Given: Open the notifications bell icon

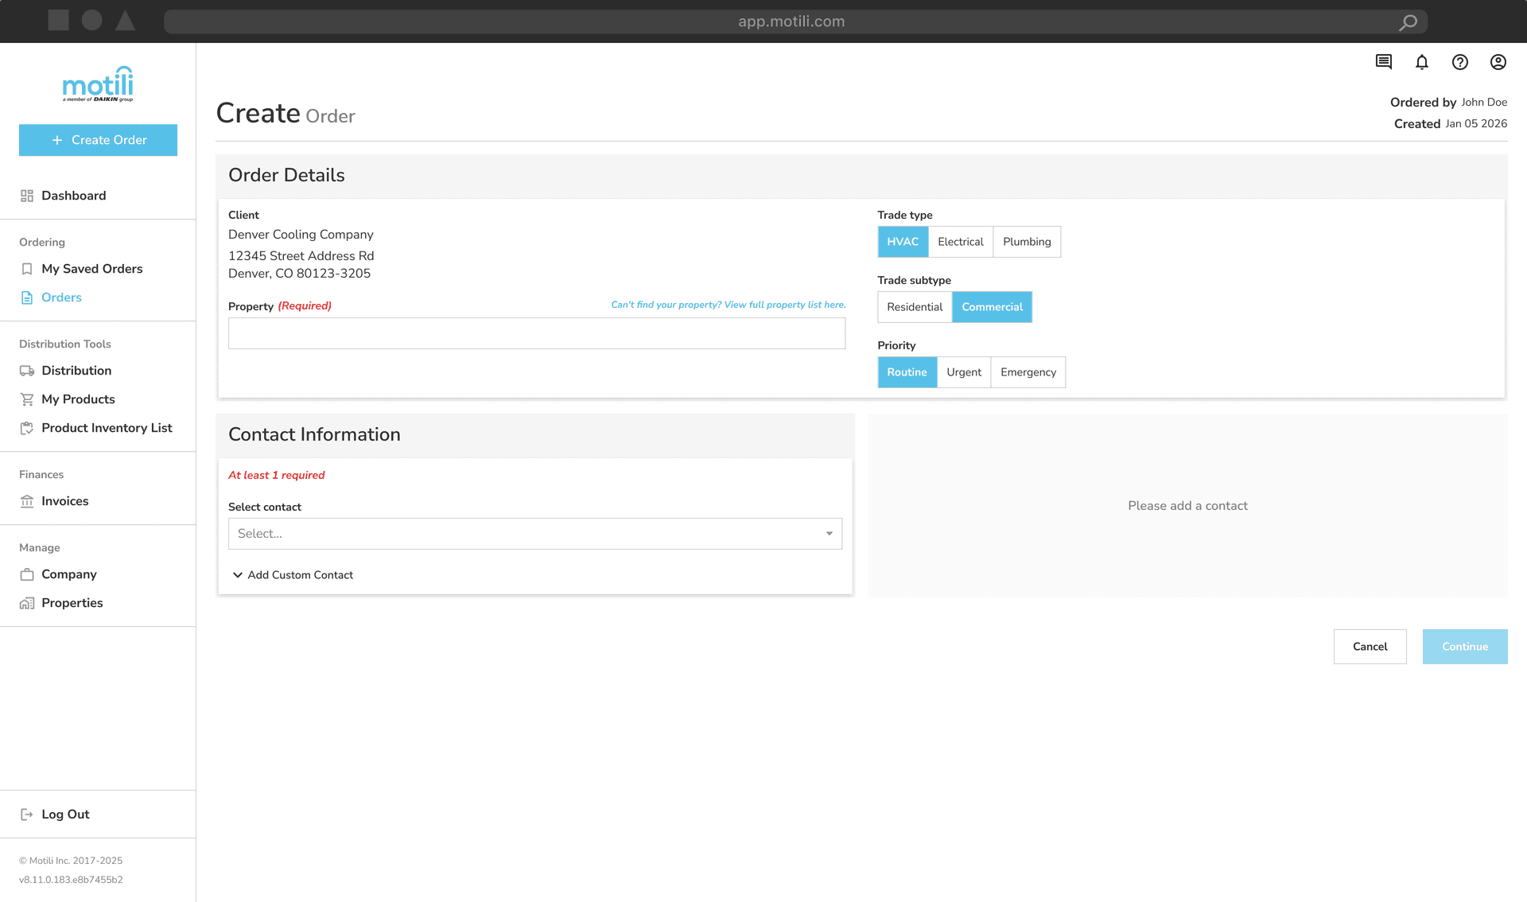Looking at the screenshot, I should tap(1422, 62).
